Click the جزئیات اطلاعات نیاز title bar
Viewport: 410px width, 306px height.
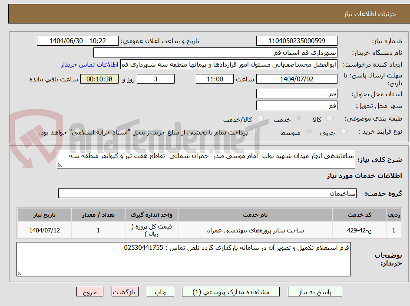pyautogui.click(x=205, y=13)
